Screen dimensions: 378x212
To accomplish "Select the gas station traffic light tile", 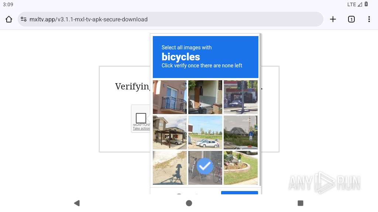I will tap(241, 97).
